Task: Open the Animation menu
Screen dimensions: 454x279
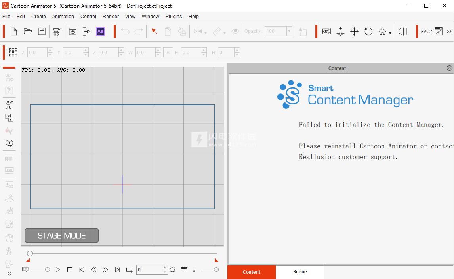Action: click(63, 17)
